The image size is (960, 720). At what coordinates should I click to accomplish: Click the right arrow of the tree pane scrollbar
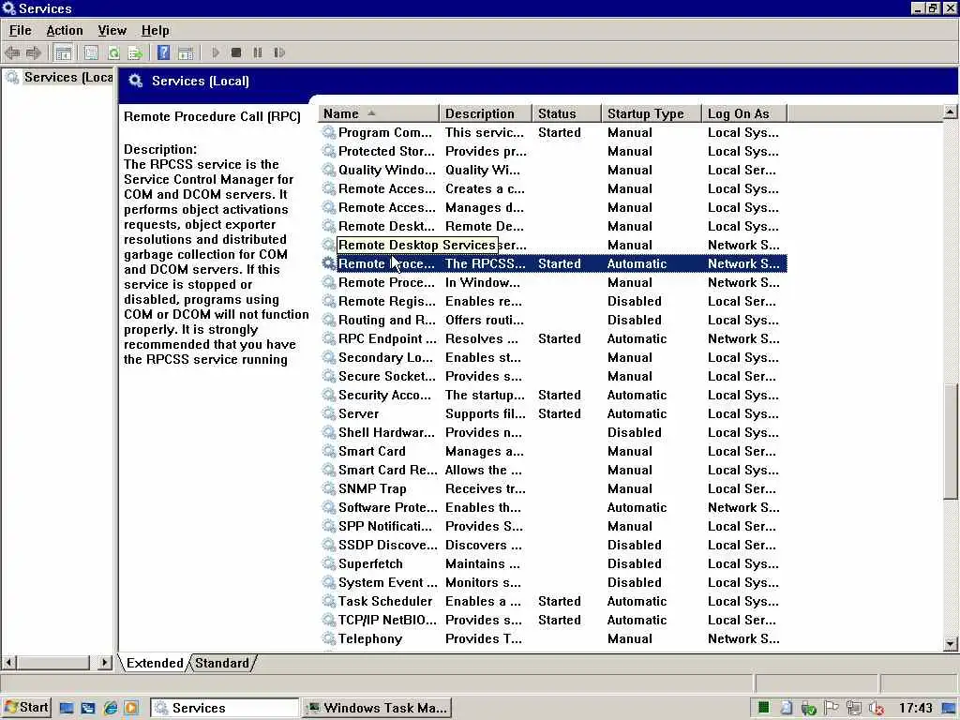coord(105,663)
